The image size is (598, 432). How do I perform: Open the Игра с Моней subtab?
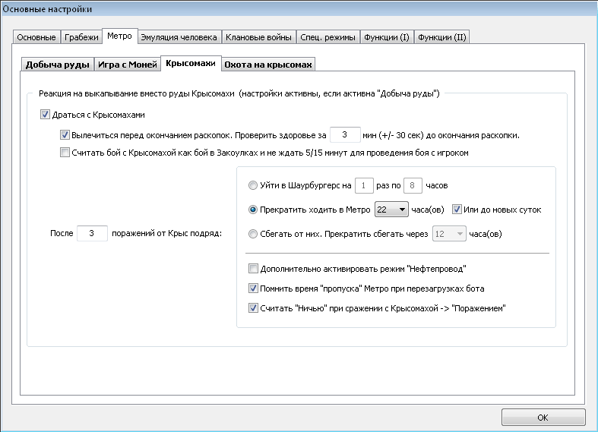click(x=128, y=65)
